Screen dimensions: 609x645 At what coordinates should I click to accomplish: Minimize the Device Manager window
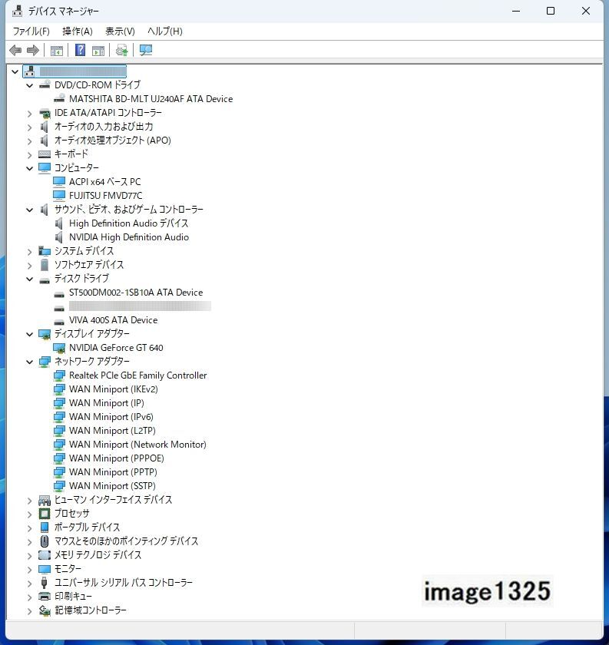(x=516, y=11)
